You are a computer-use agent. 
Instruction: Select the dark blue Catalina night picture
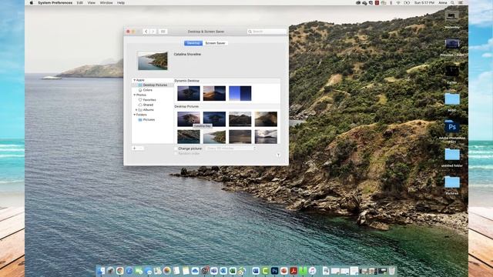pos(214,119)
